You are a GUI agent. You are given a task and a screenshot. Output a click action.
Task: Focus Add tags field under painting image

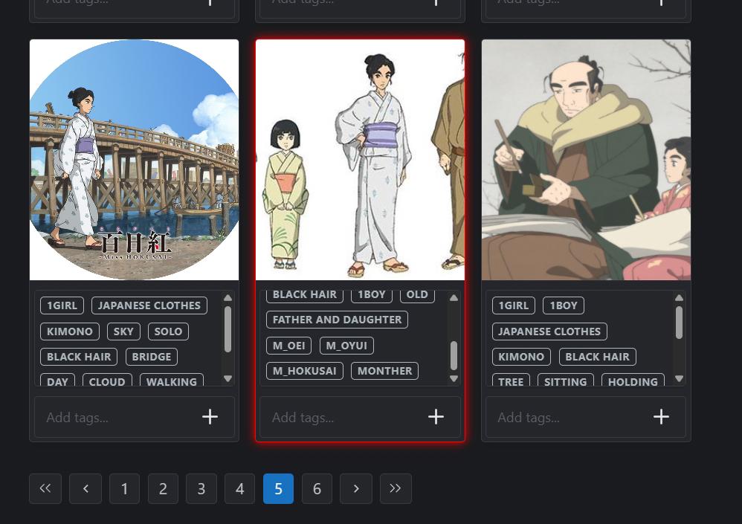(x=586, y=417)
